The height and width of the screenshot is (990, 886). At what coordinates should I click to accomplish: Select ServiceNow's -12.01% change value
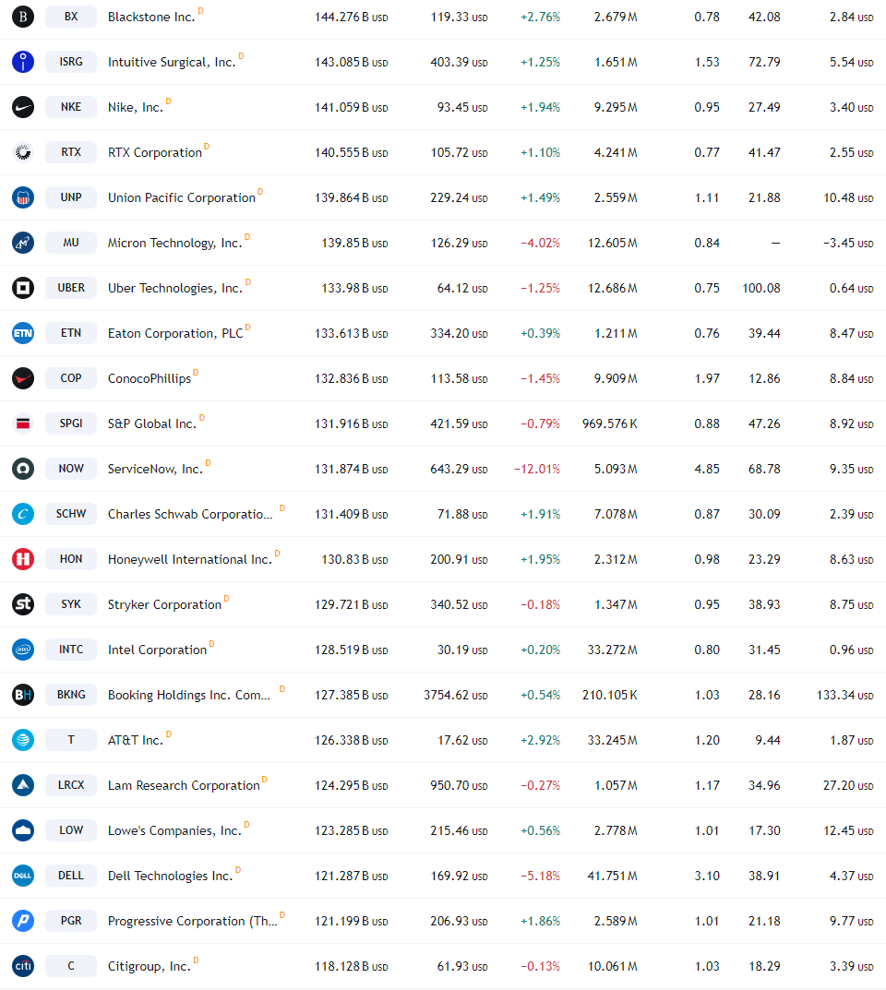(x=537, y=469)
